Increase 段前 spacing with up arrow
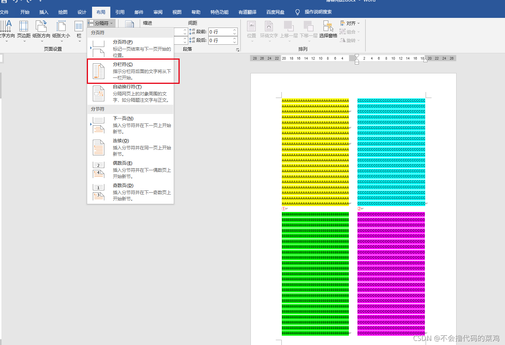Image resolution: width=505 pixels, height=345 pixels. [x=235, y=30]
